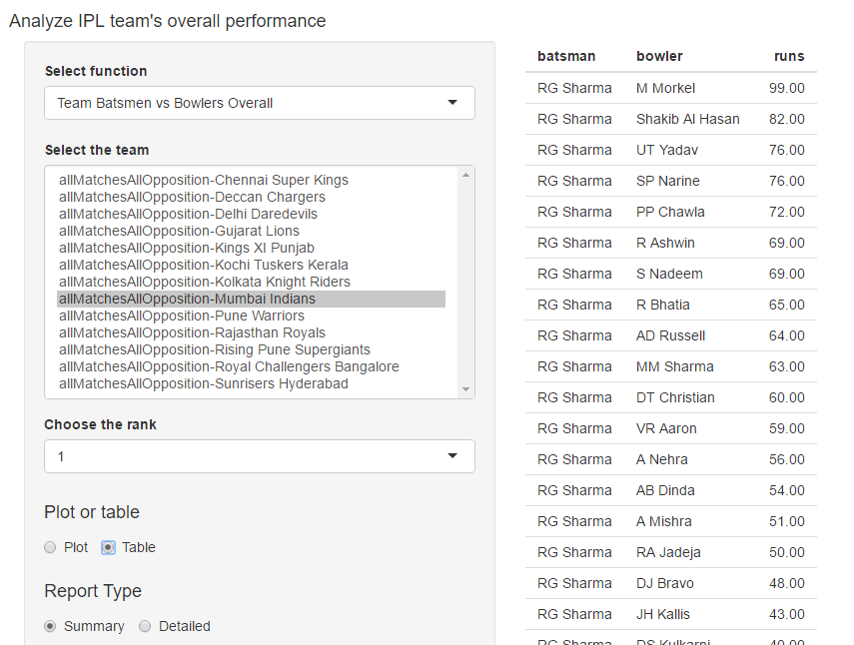
Task: Select Chennai Super Kings in team list
Action: click(204, 181)
